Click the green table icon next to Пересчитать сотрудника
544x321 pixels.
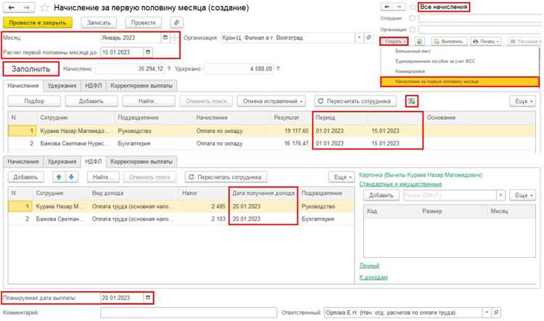point(411,101)
